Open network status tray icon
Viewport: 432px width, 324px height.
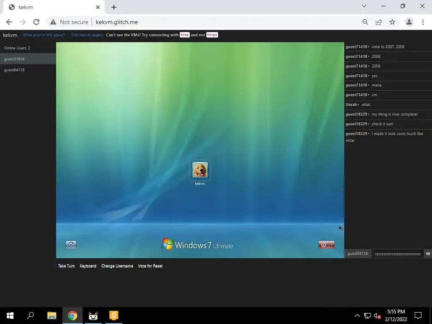(367, 316)
